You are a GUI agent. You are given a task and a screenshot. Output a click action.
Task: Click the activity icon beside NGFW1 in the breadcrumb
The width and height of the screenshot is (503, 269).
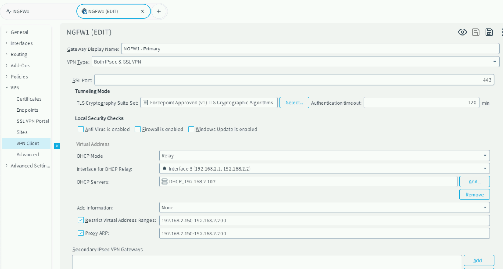tap(7, 11)
